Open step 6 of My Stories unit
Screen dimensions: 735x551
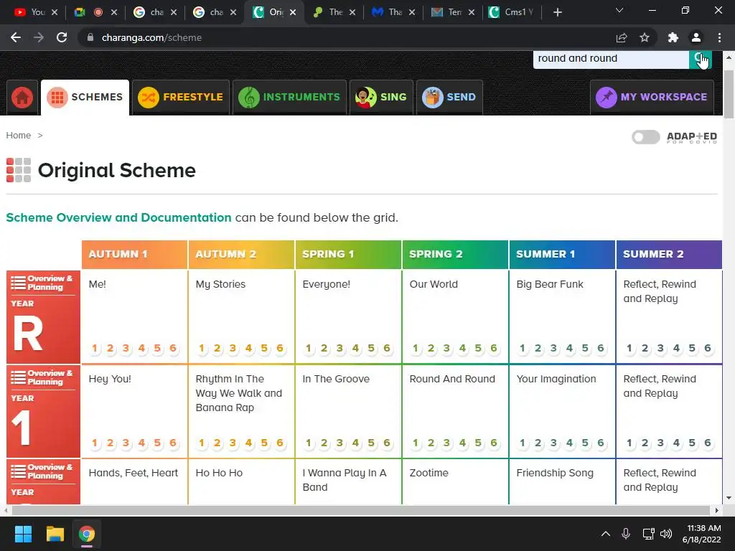(280, 349)
